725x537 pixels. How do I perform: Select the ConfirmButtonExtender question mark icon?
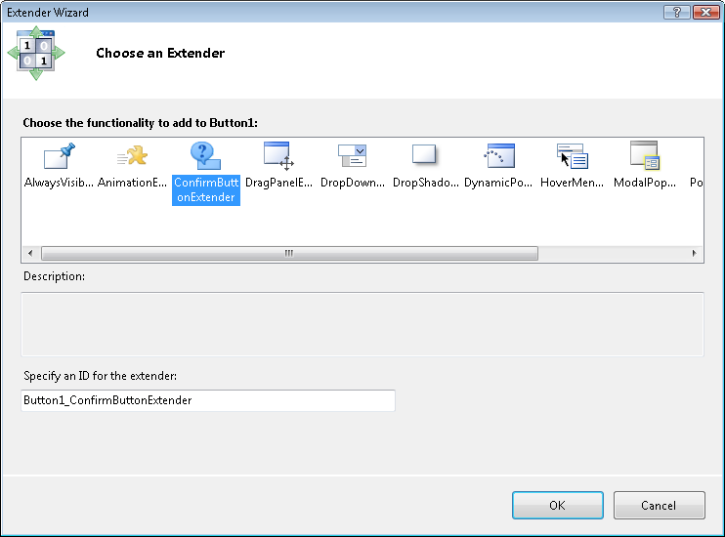pos(206,156)
